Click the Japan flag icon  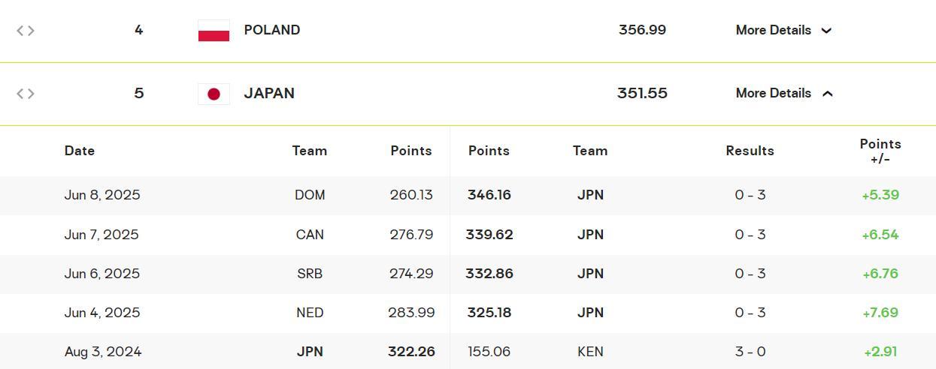click(x=214, y=94)
